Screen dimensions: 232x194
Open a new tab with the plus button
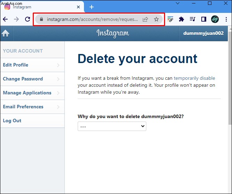pos(92,7)
